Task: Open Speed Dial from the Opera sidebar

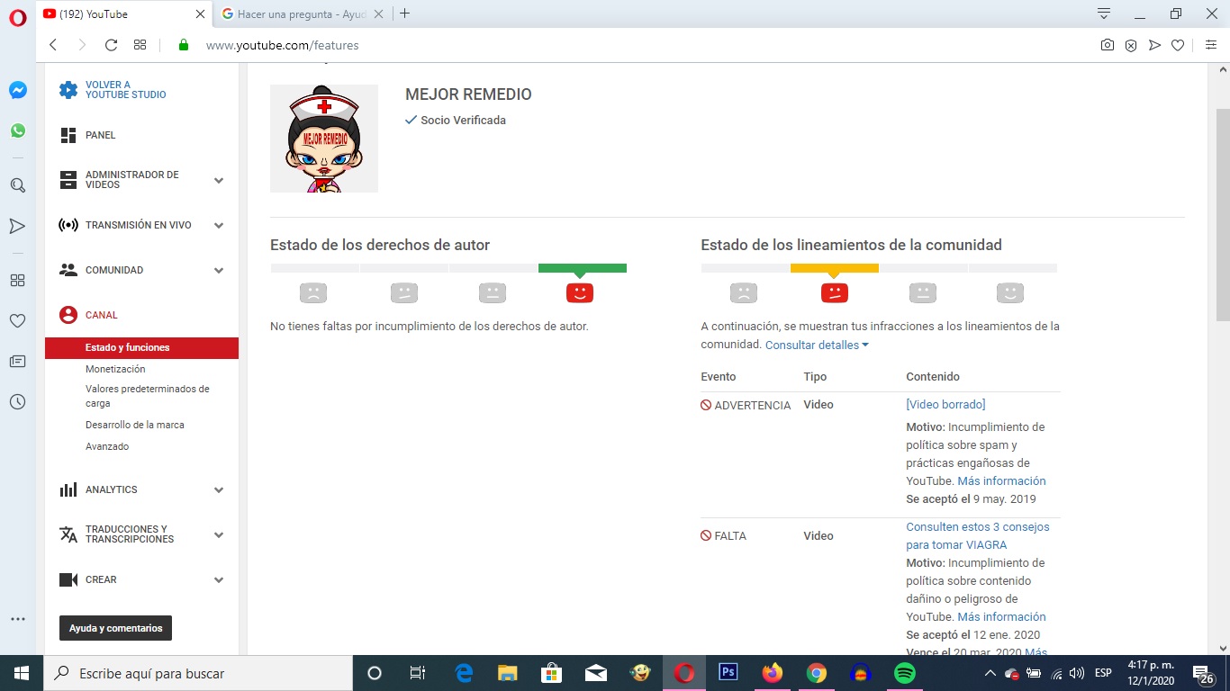Action: pyautogui.click(x=17, y=280)
